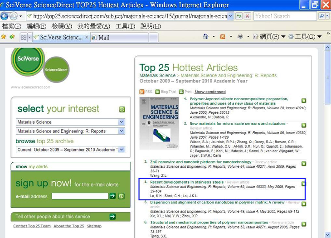This screenshot has height=238, width=331.
Task: Open the Favorites Center star icon
Action: pyautogui.click(x=4, y=37)
